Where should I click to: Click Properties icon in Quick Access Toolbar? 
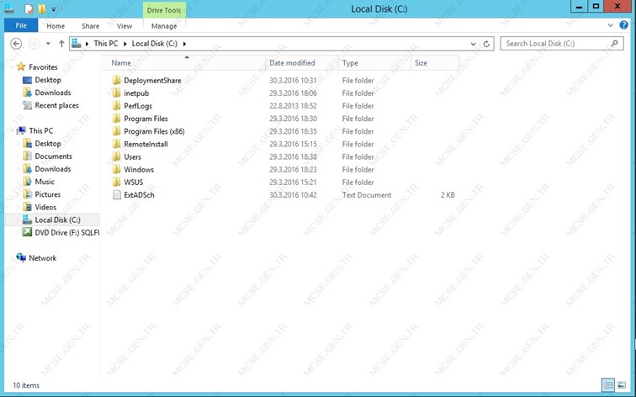(29, 8)
